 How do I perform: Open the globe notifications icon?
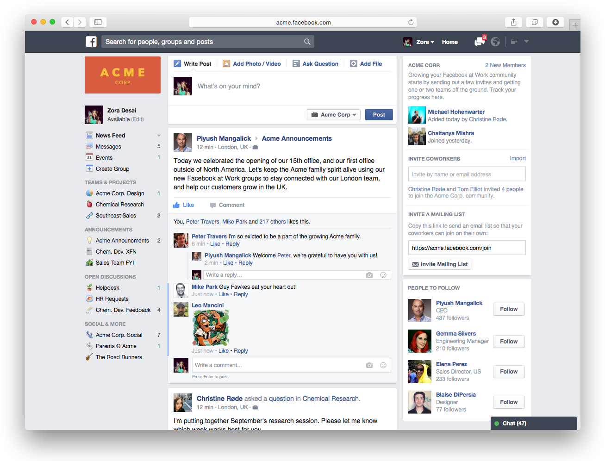(x=495, y=42)
